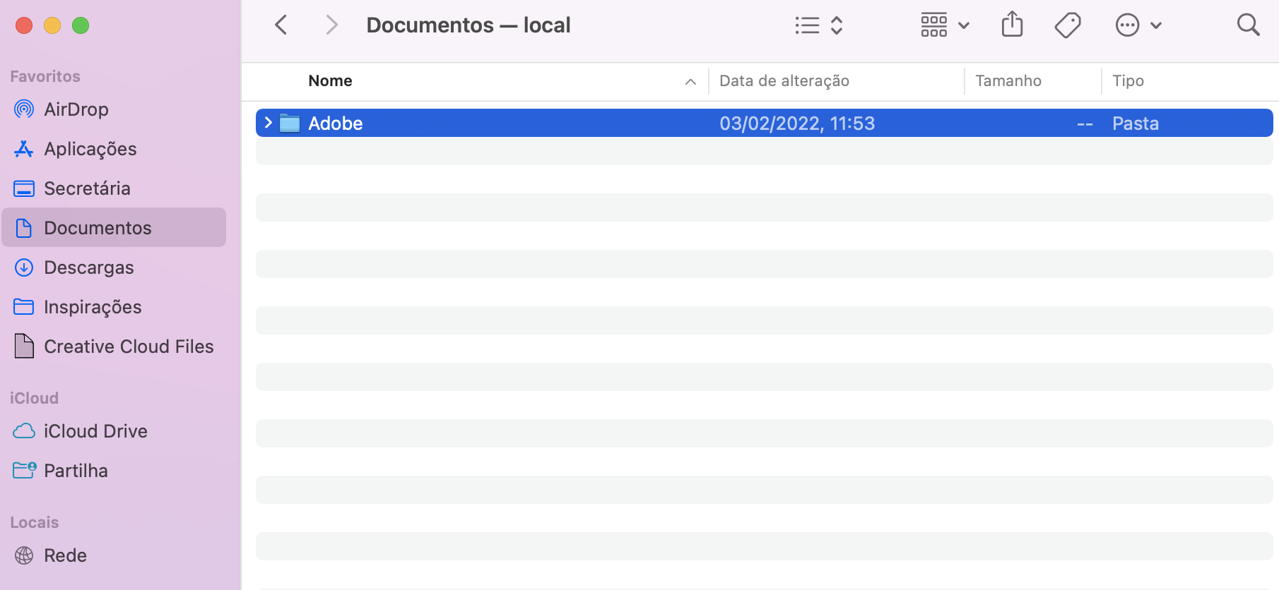Click the iCloud Drive cloud icon
This screenshot has height=590, width=1279.
pos(24,431)
